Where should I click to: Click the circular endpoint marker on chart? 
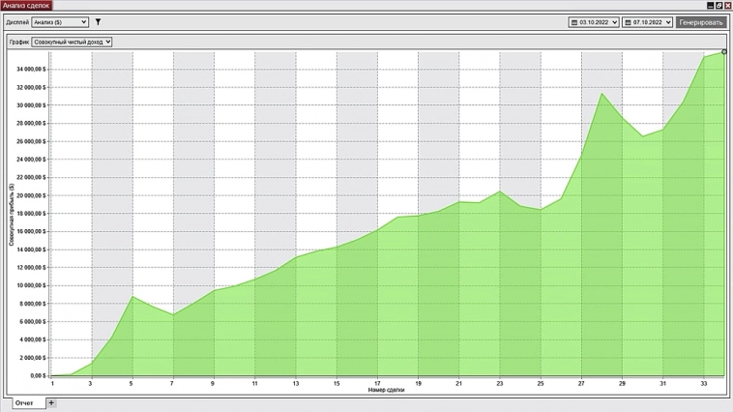(x=723, y=52)
